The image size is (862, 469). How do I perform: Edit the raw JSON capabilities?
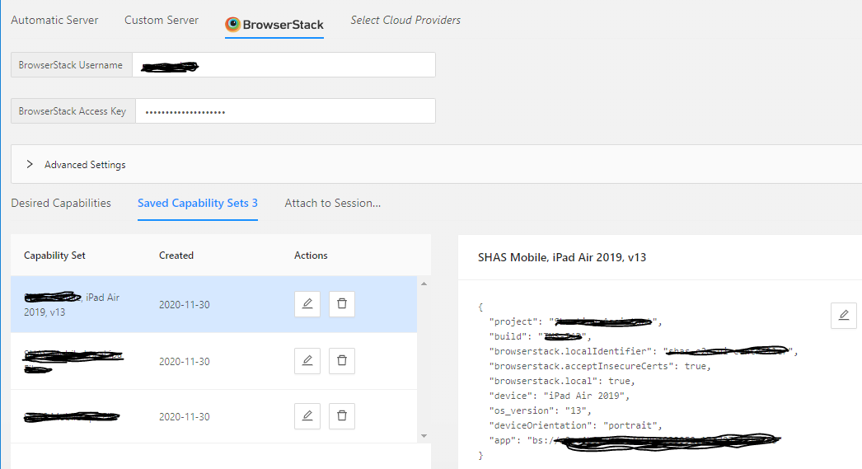844,315
